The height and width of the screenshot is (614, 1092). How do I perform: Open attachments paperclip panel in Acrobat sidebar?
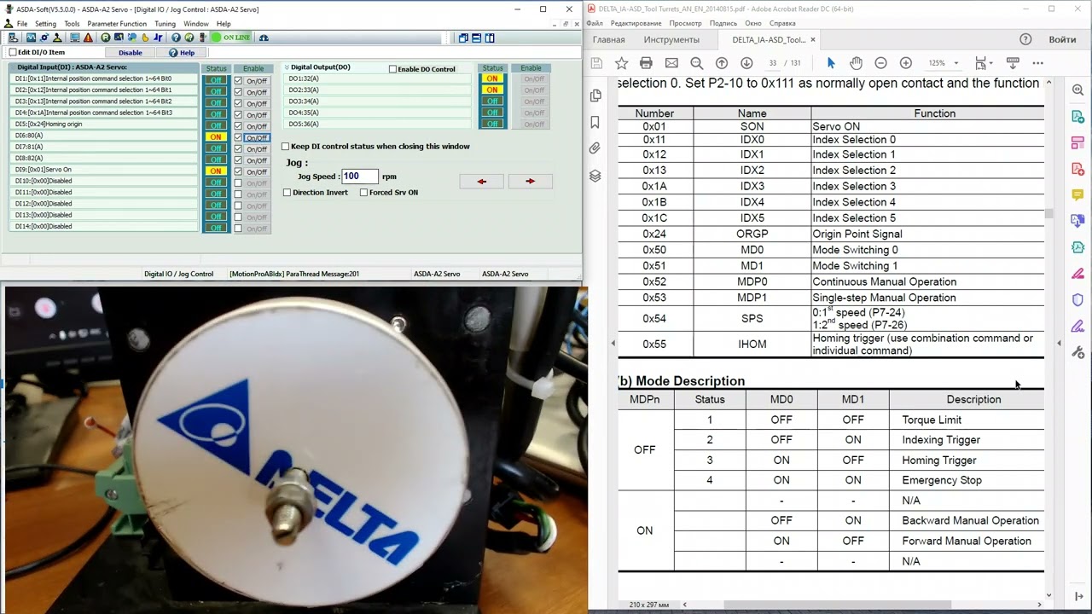(595, 148)
